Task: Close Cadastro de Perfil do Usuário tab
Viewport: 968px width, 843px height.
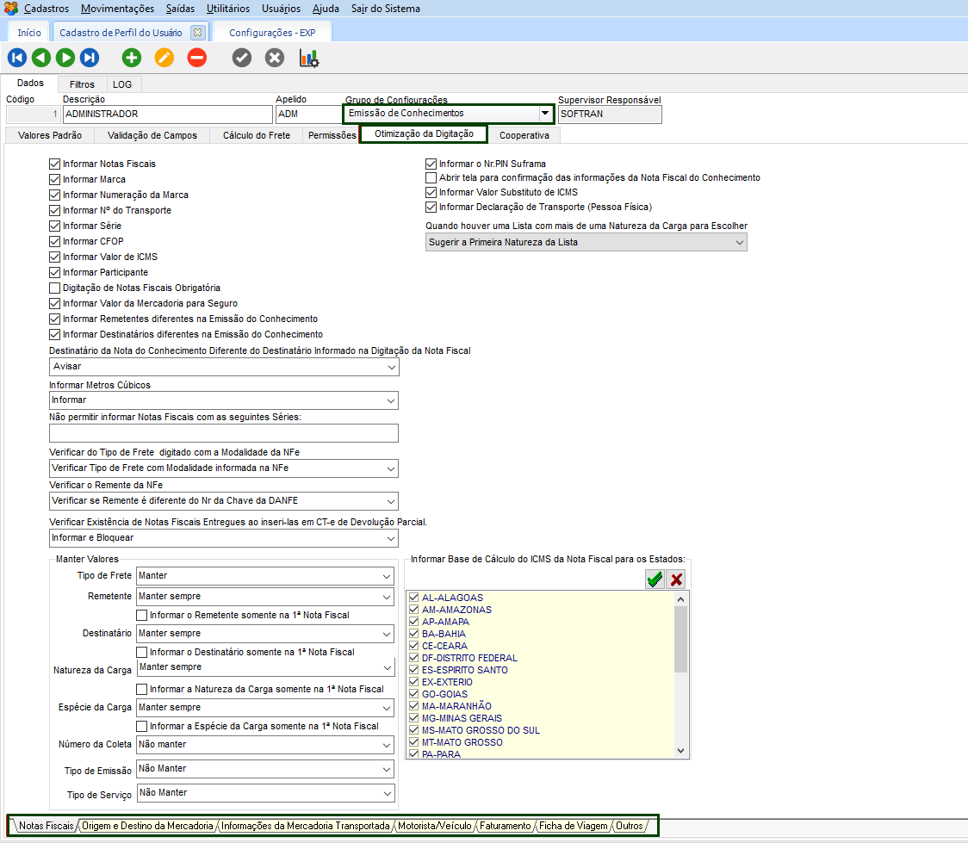Action: (x=197, y=32)
